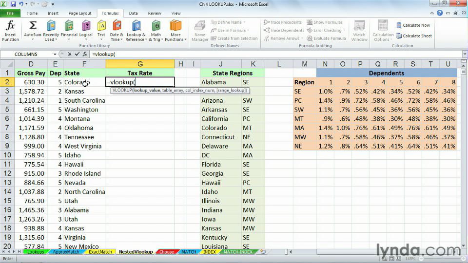Click cell with California in State Regions
This screenshot has height=263, width=468.
coord(220,119)
